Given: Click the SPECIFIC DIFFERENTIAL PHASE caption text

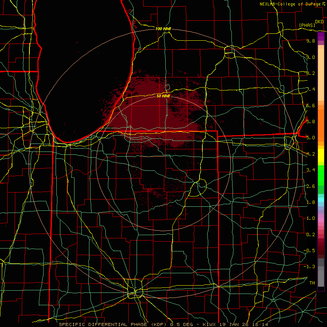Looking at the screenshot, I should tap(103, 324).
